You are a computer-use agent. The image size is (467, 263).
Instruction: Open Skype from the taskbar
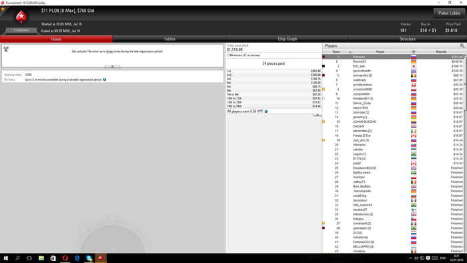tap(89, 258)
